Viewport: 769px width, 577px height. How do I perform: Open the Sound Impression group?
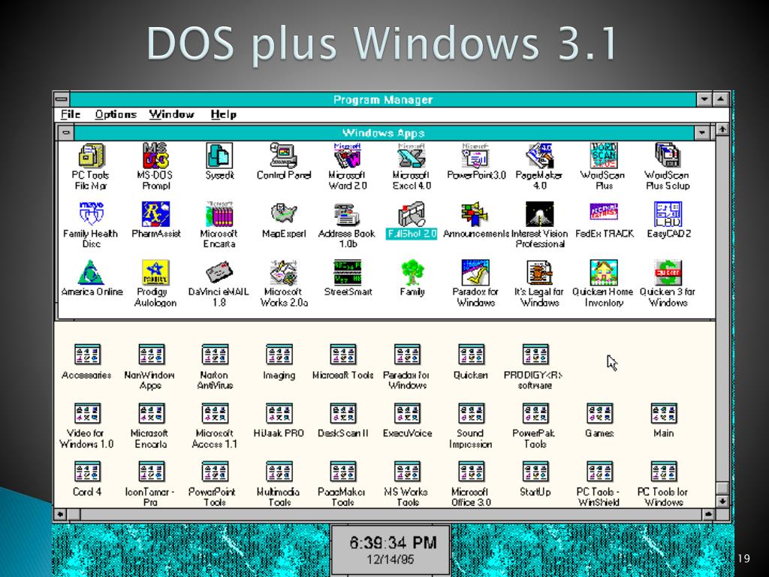point(472,413)
